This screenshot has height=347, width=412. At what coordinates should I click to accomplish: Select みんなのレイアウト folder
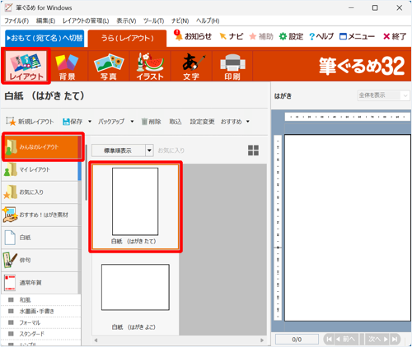tap(41, 147)
